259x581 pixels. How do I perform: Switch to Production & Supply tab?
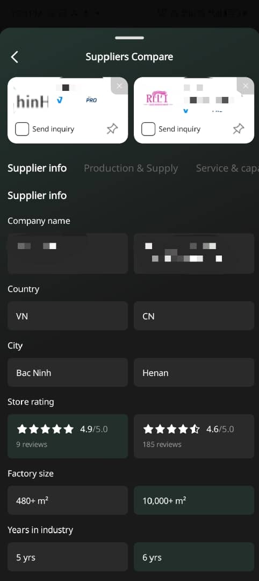click(x=131, y=168)
